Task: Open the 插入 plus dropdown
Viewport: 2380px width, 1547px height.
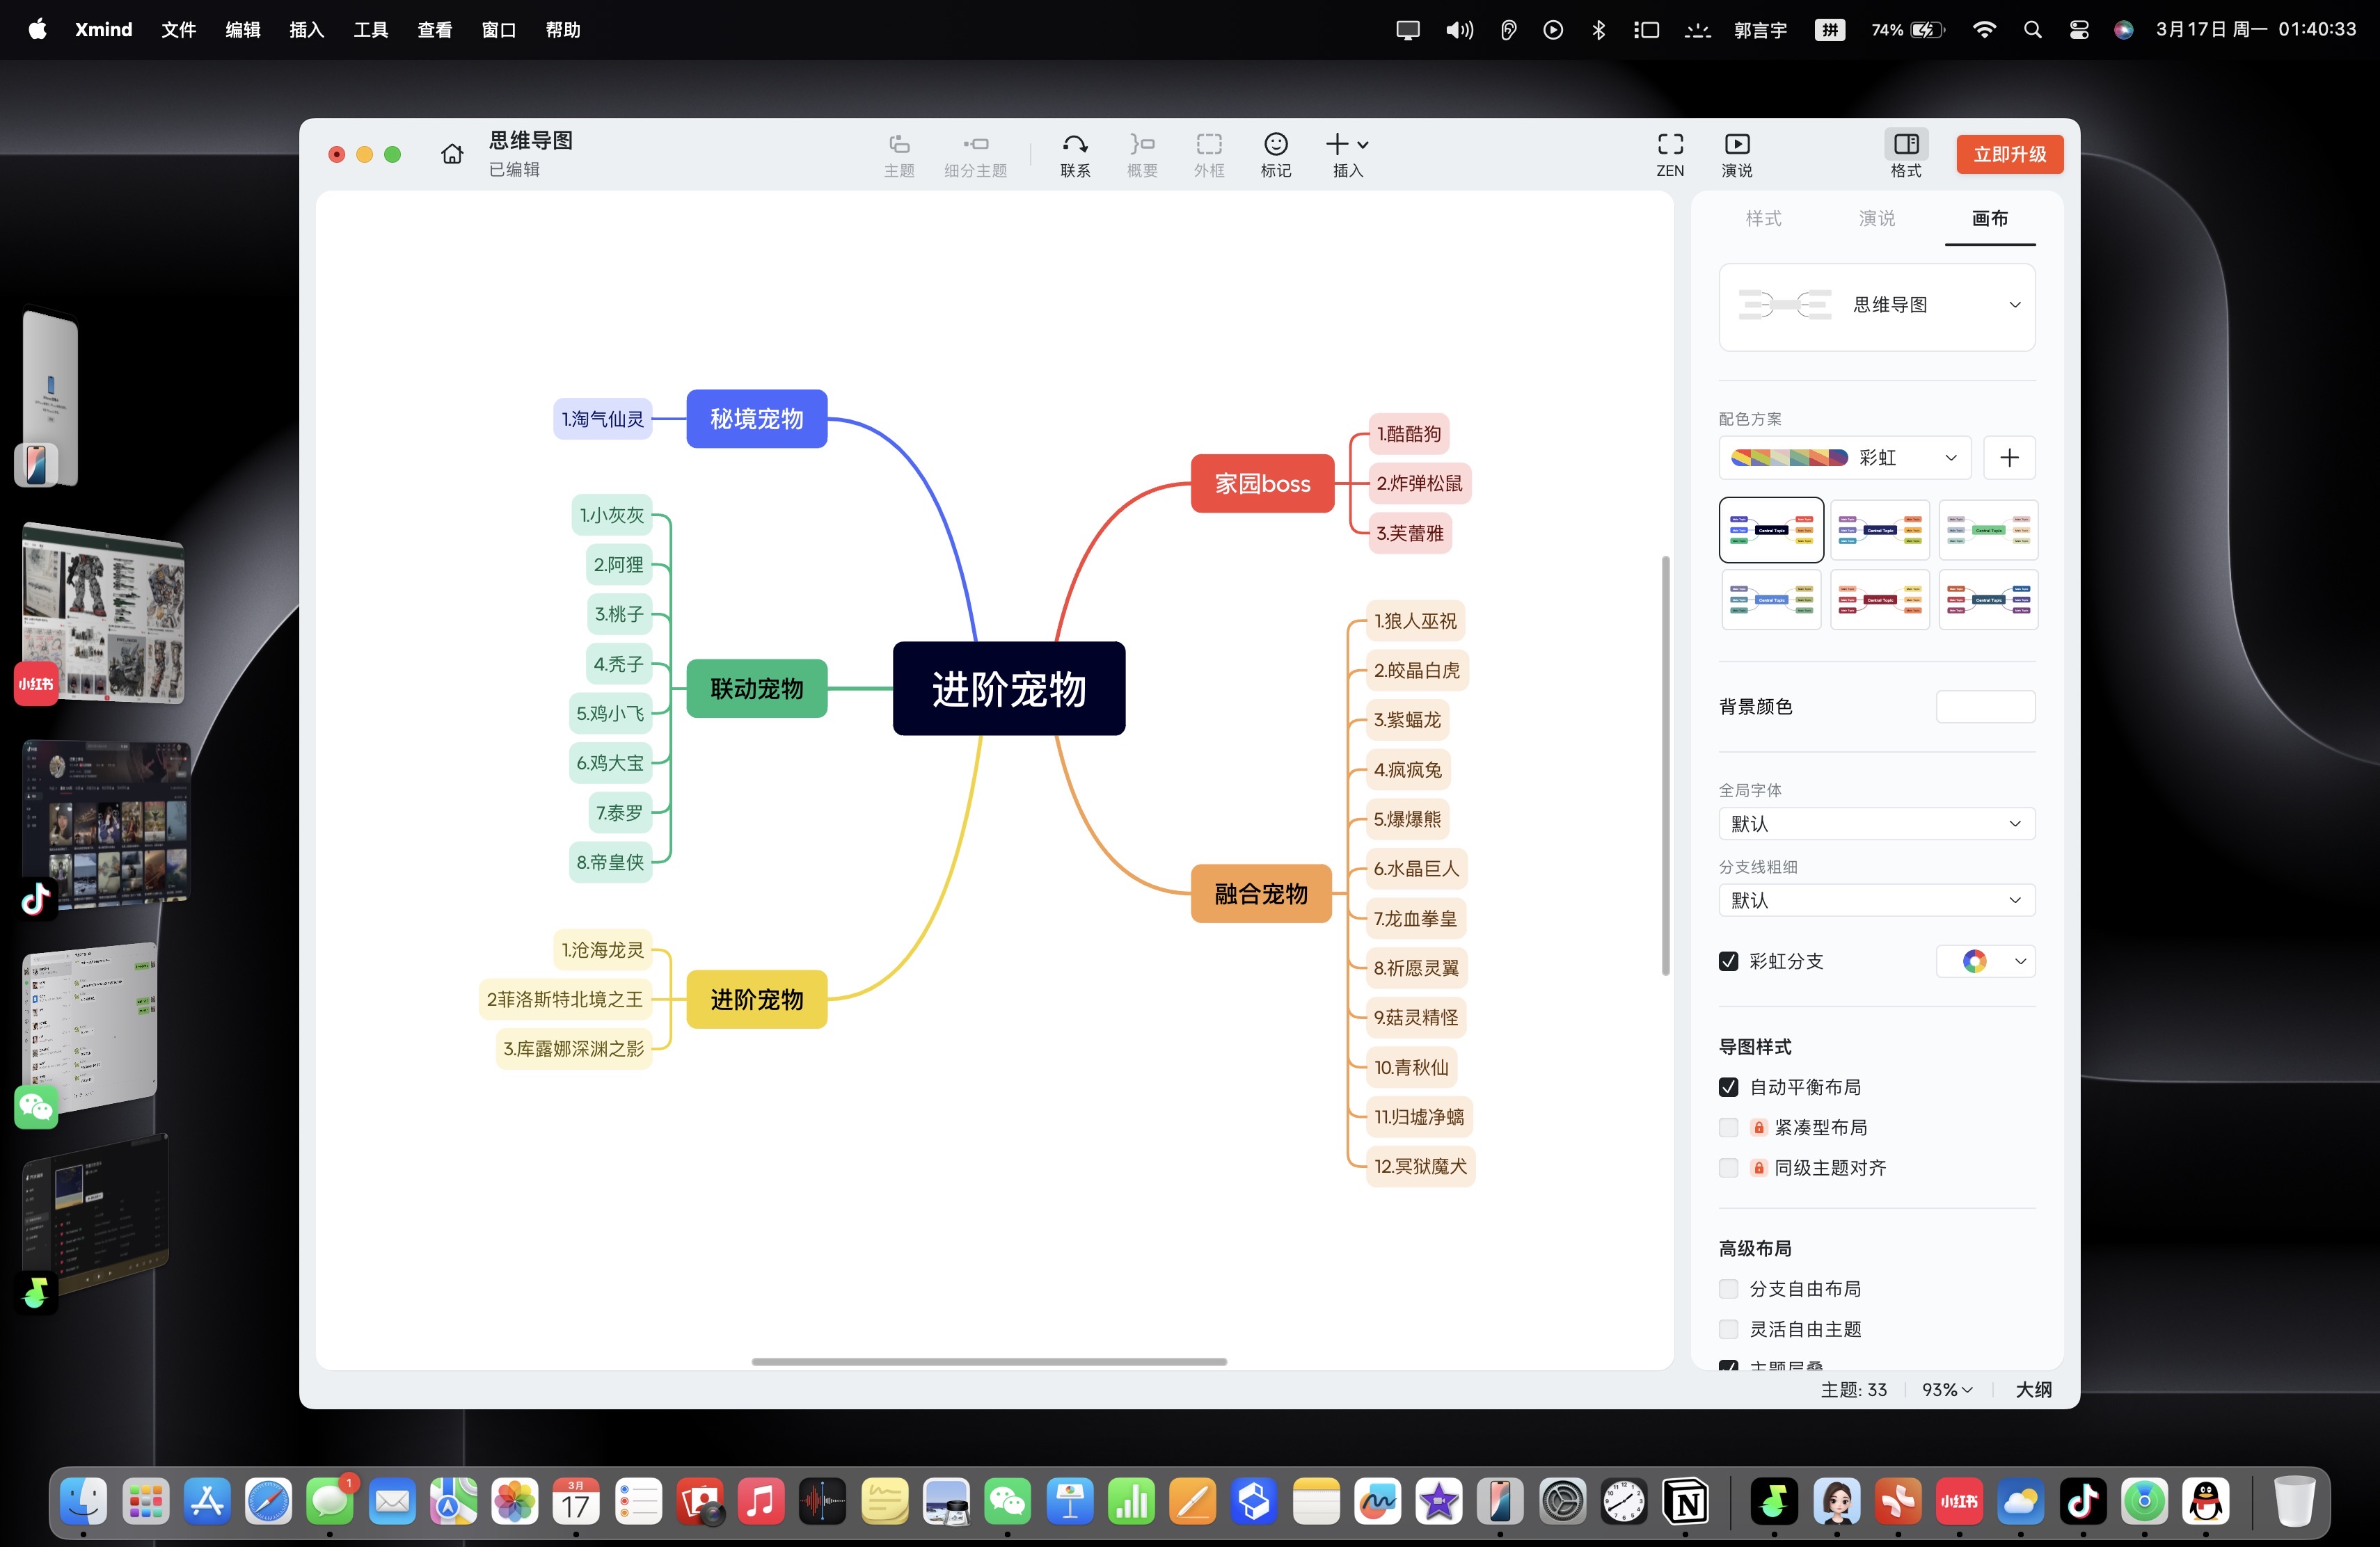Action: tap(1347, 155)
